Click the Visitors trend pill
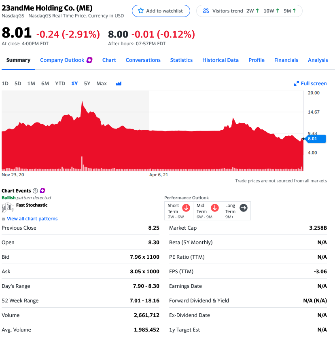The image size is (335, 338). [x=249, y=11]
